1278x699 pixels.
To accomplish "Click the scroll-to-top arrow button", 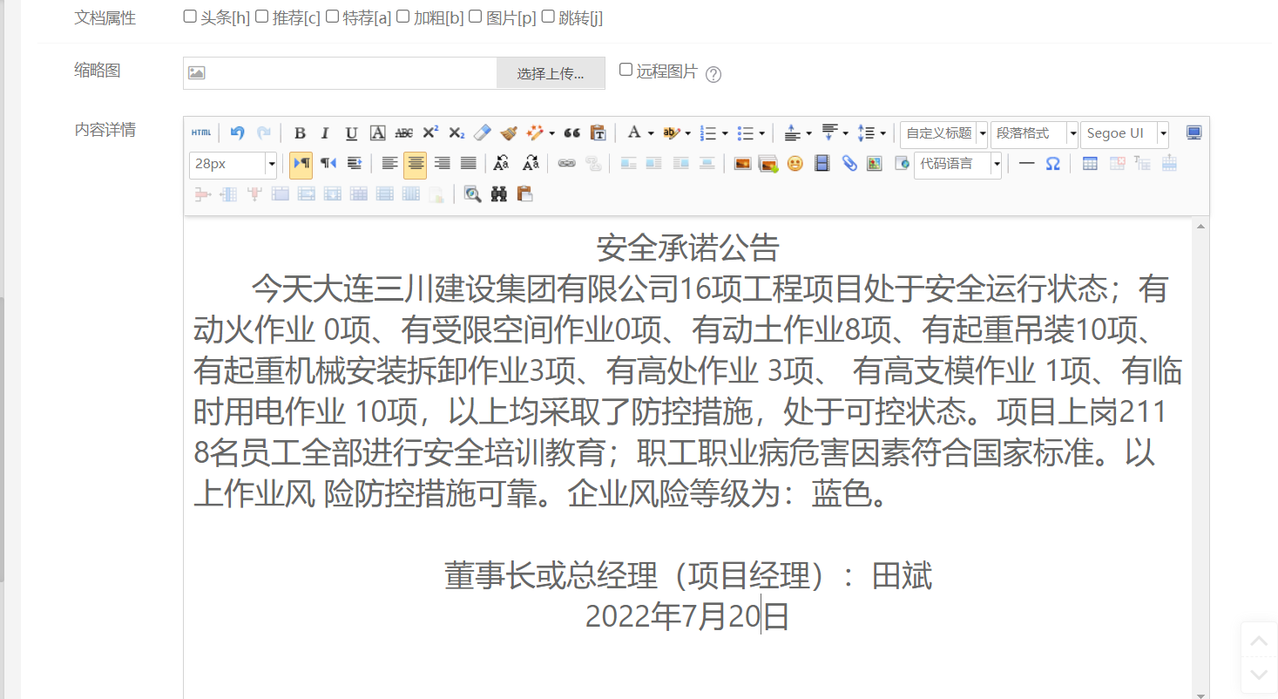I will click(1259, 641).
